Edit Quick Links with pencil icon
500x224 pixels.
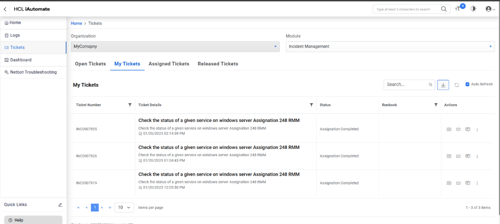tap(60, 205)
